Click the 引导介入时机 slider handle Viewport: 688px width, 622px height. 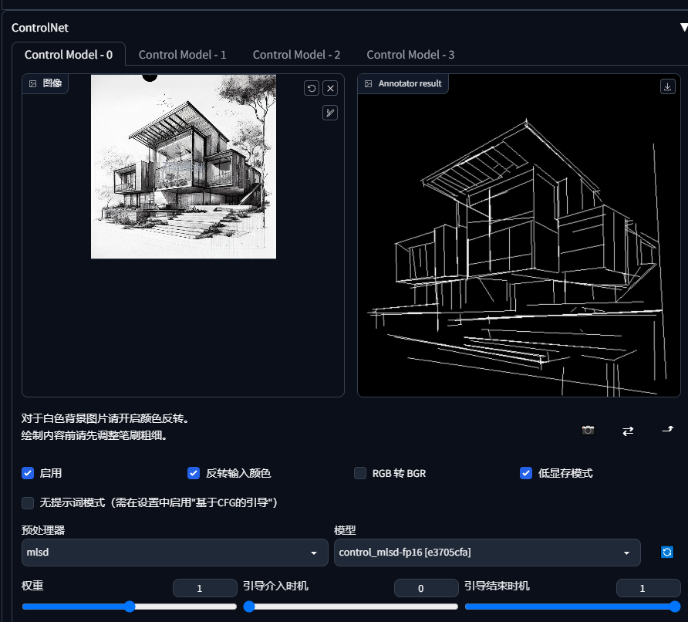coord(249,607)
